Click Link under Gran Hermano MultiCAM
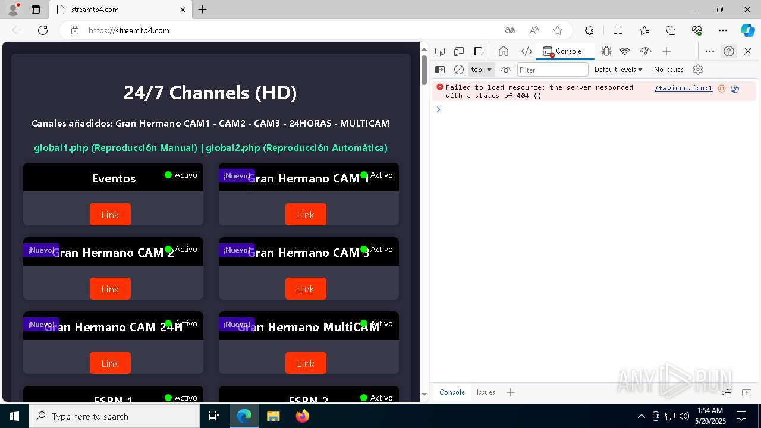Screen dimensions: 761x428 pos(306,363)
